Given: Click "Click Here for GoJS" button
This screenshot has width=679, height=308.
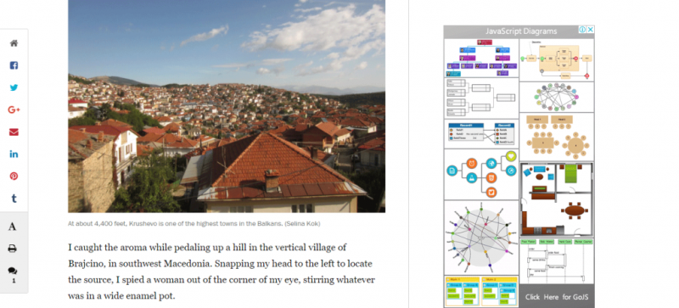Looking at the screenshot, I should pos(557,297).
